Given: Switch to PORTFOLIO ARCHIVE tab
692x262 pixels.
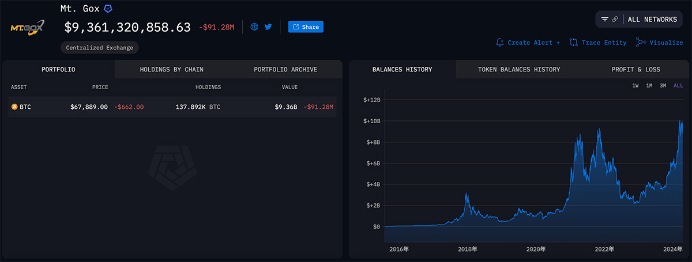Looking at the screenshot, I should [x=285, y=69].
